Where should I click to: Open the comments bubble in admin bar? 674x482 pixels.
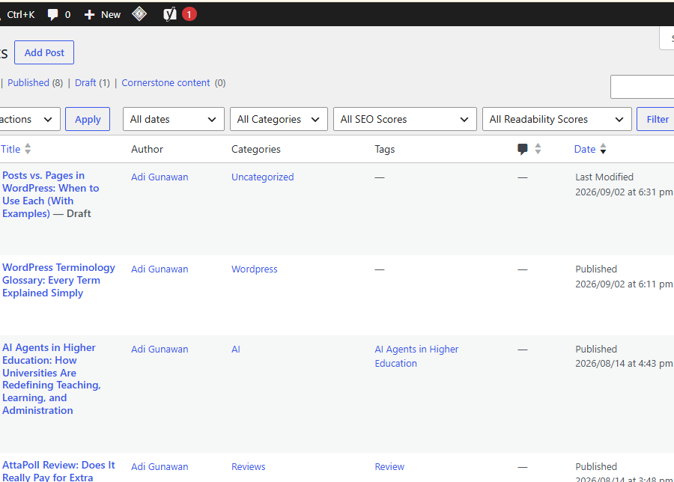pyautogui.click(x=59, y=15)
